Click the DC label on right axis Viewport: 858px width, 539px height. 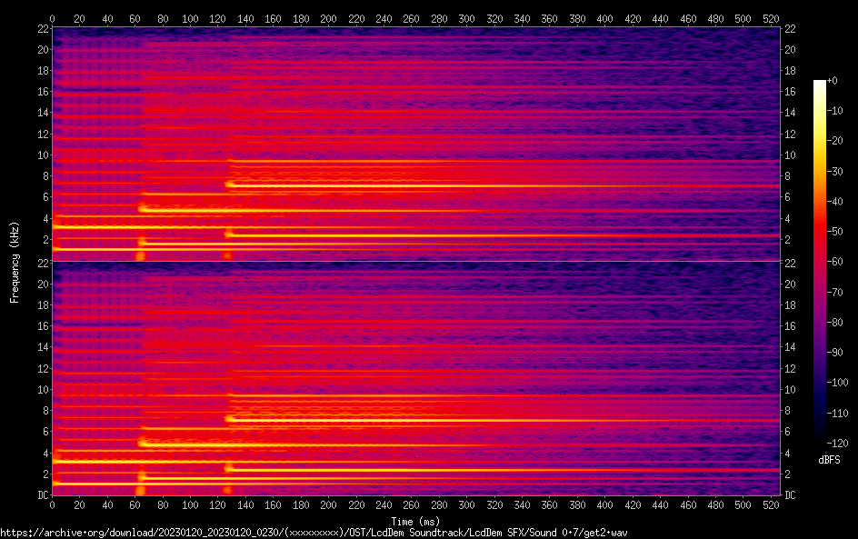pos(791,495)
